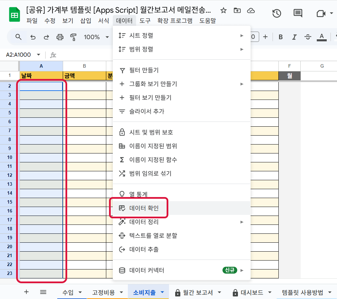This screenshot has width=337, height=299.
Task: Click the star icon to bookmark document
Action: (x=224, y=11)
